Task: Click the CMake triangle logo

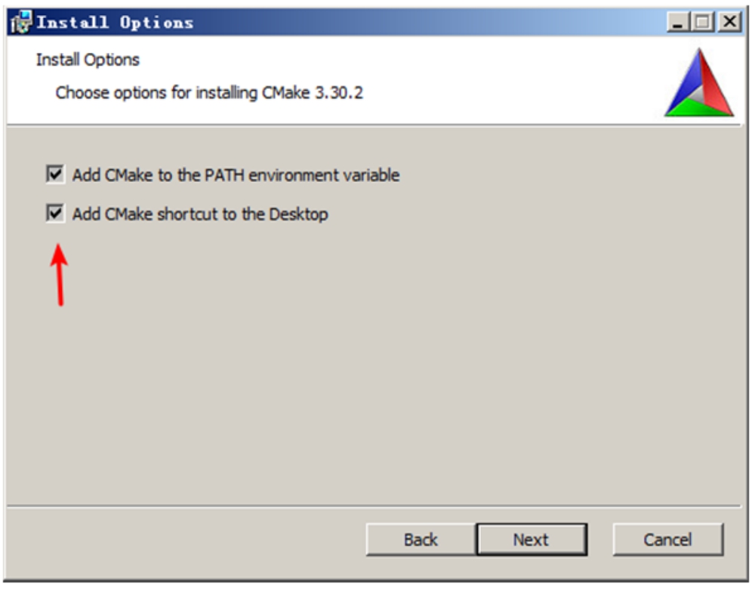Action: [698, 82]
